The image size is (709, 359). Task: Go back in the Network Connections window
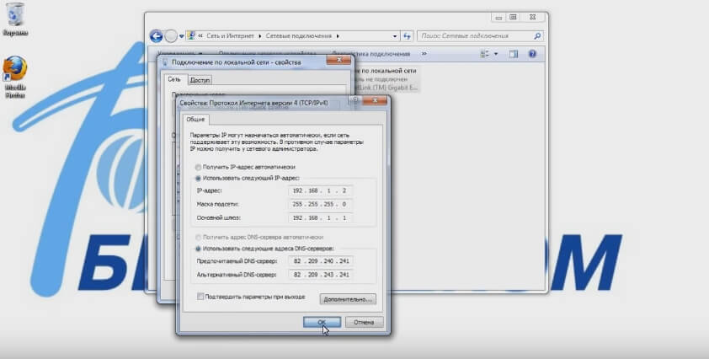pyautogui.click(x=156, y=36)
